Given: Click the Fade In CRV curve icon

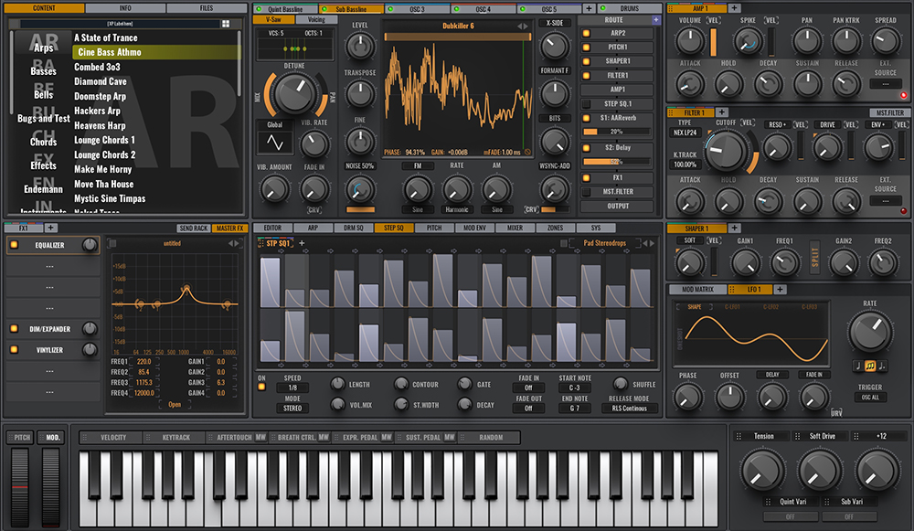Looking at the screenshot, I should tap(314, 210).
